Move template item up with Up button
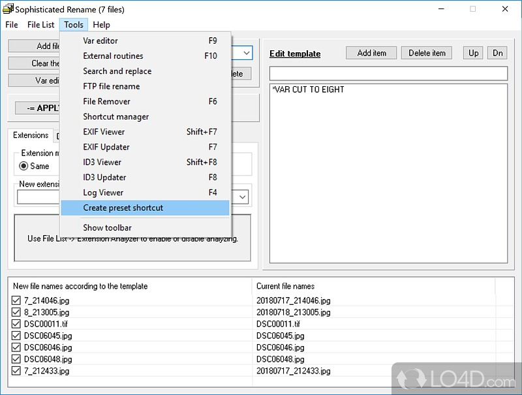Viewport: 522px width, 395px height. coord(473,53)
